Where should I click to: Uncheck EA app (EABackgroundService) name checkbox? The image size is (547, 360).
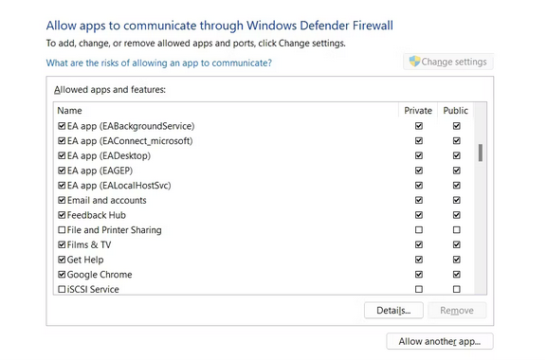[62, 126]
